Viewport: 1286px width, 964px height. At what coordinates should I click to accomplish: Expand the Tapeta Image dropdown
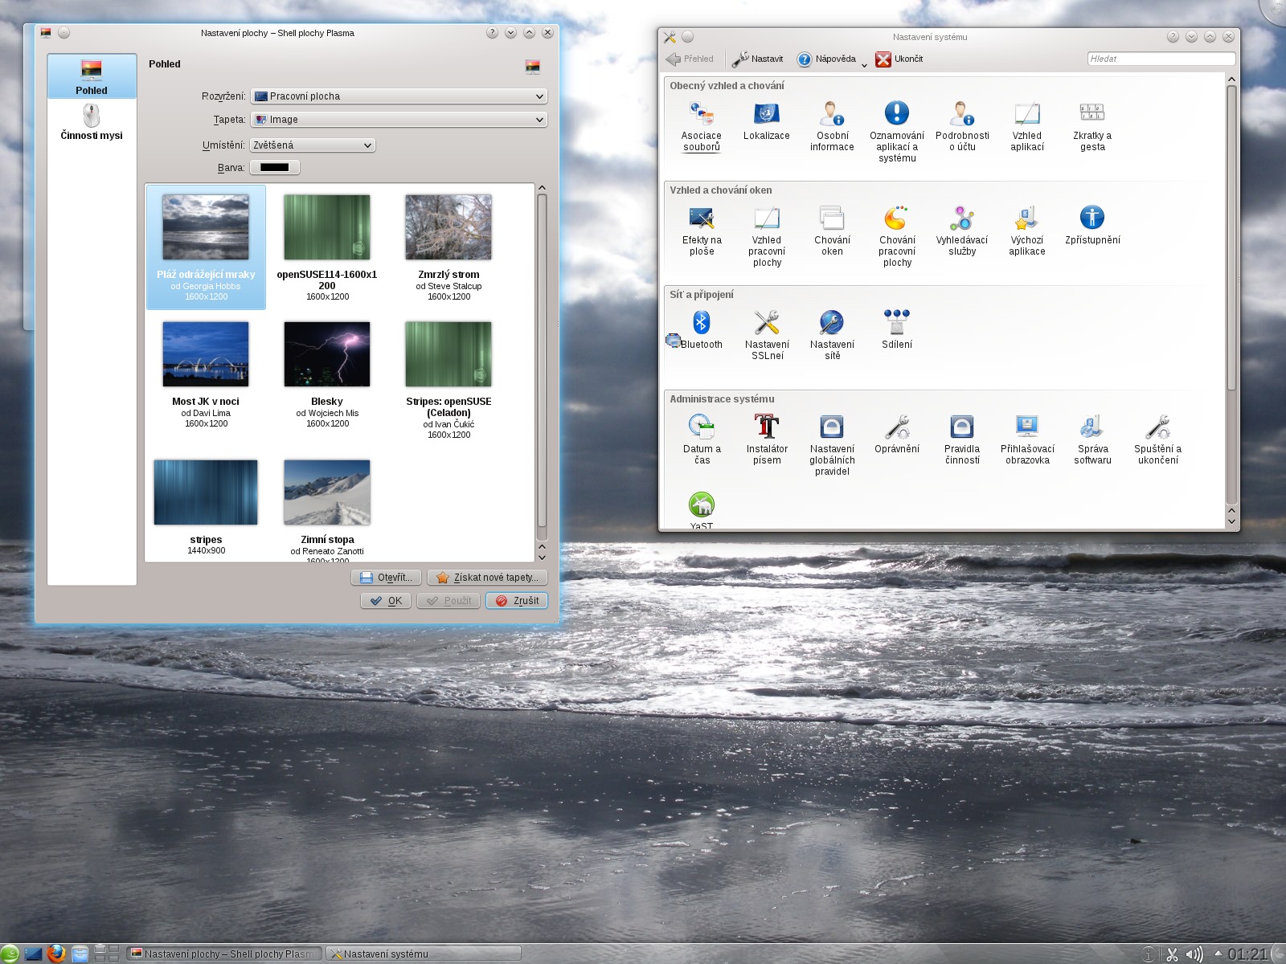399,120
